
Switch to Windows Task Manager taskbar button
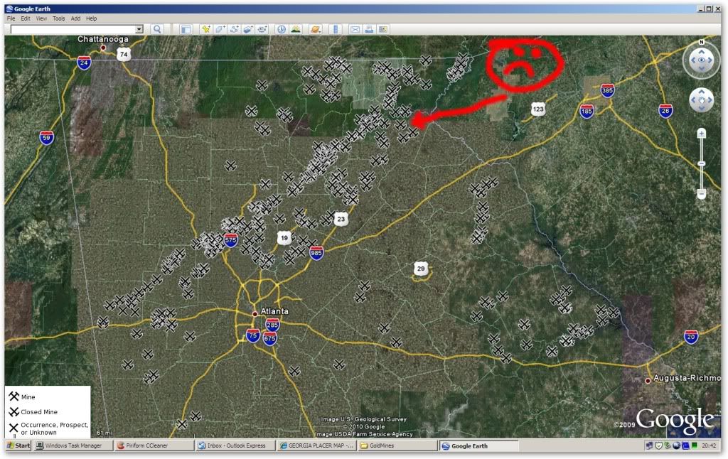coord(74,445)
